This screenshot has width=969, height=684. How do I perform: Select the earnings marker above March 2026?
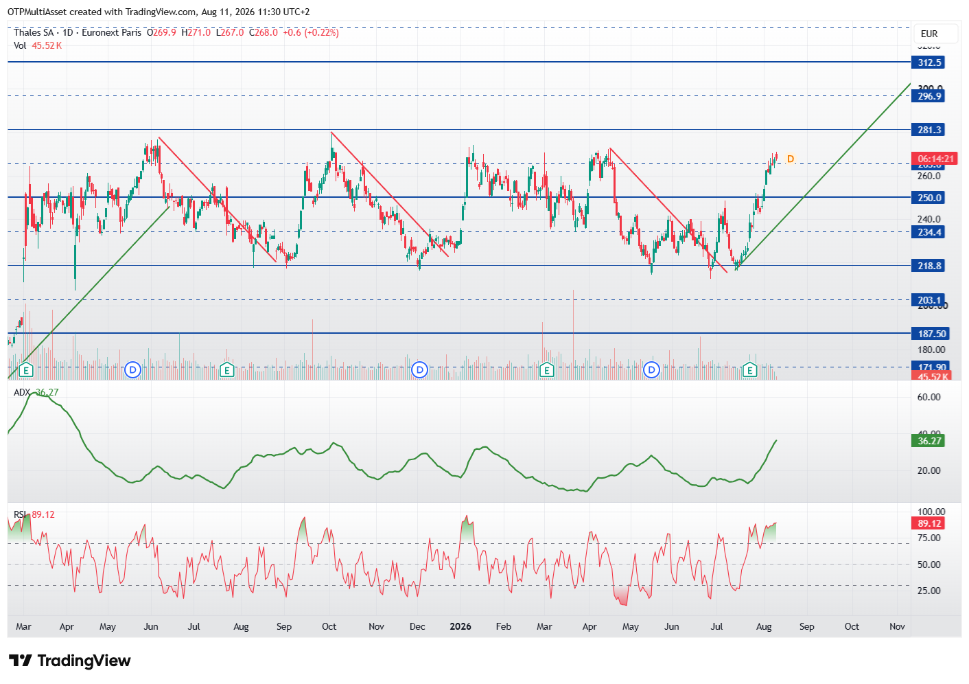[x=546, y=371]
